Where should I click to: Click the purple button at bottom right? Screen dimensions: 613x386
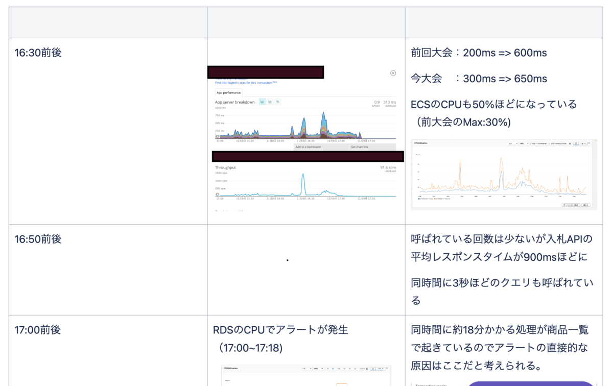pyautogui.click(x=531, y=383)
